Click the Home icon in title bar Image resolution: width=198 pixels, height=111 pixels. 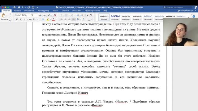point(15,7)
